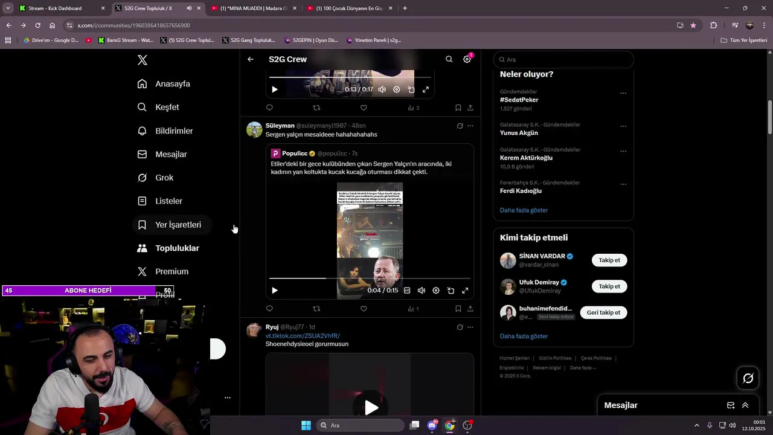
Task: Enter fullscreen on top video
Action: point(426,89)
